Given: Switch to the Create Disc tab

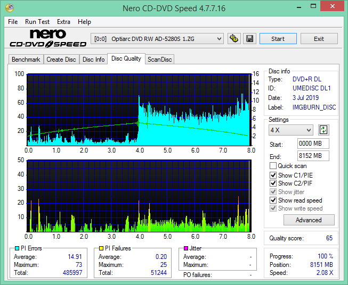Looking at the screenshot, I should [x=61, y=60].
